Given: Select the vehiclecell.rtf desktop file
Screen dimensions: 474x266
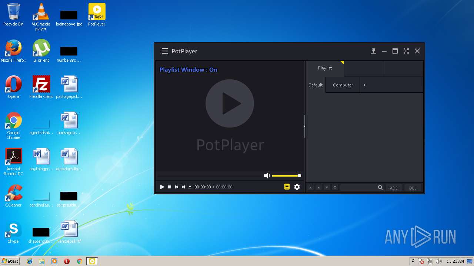Looking at the screenshot, I should 69,232.
